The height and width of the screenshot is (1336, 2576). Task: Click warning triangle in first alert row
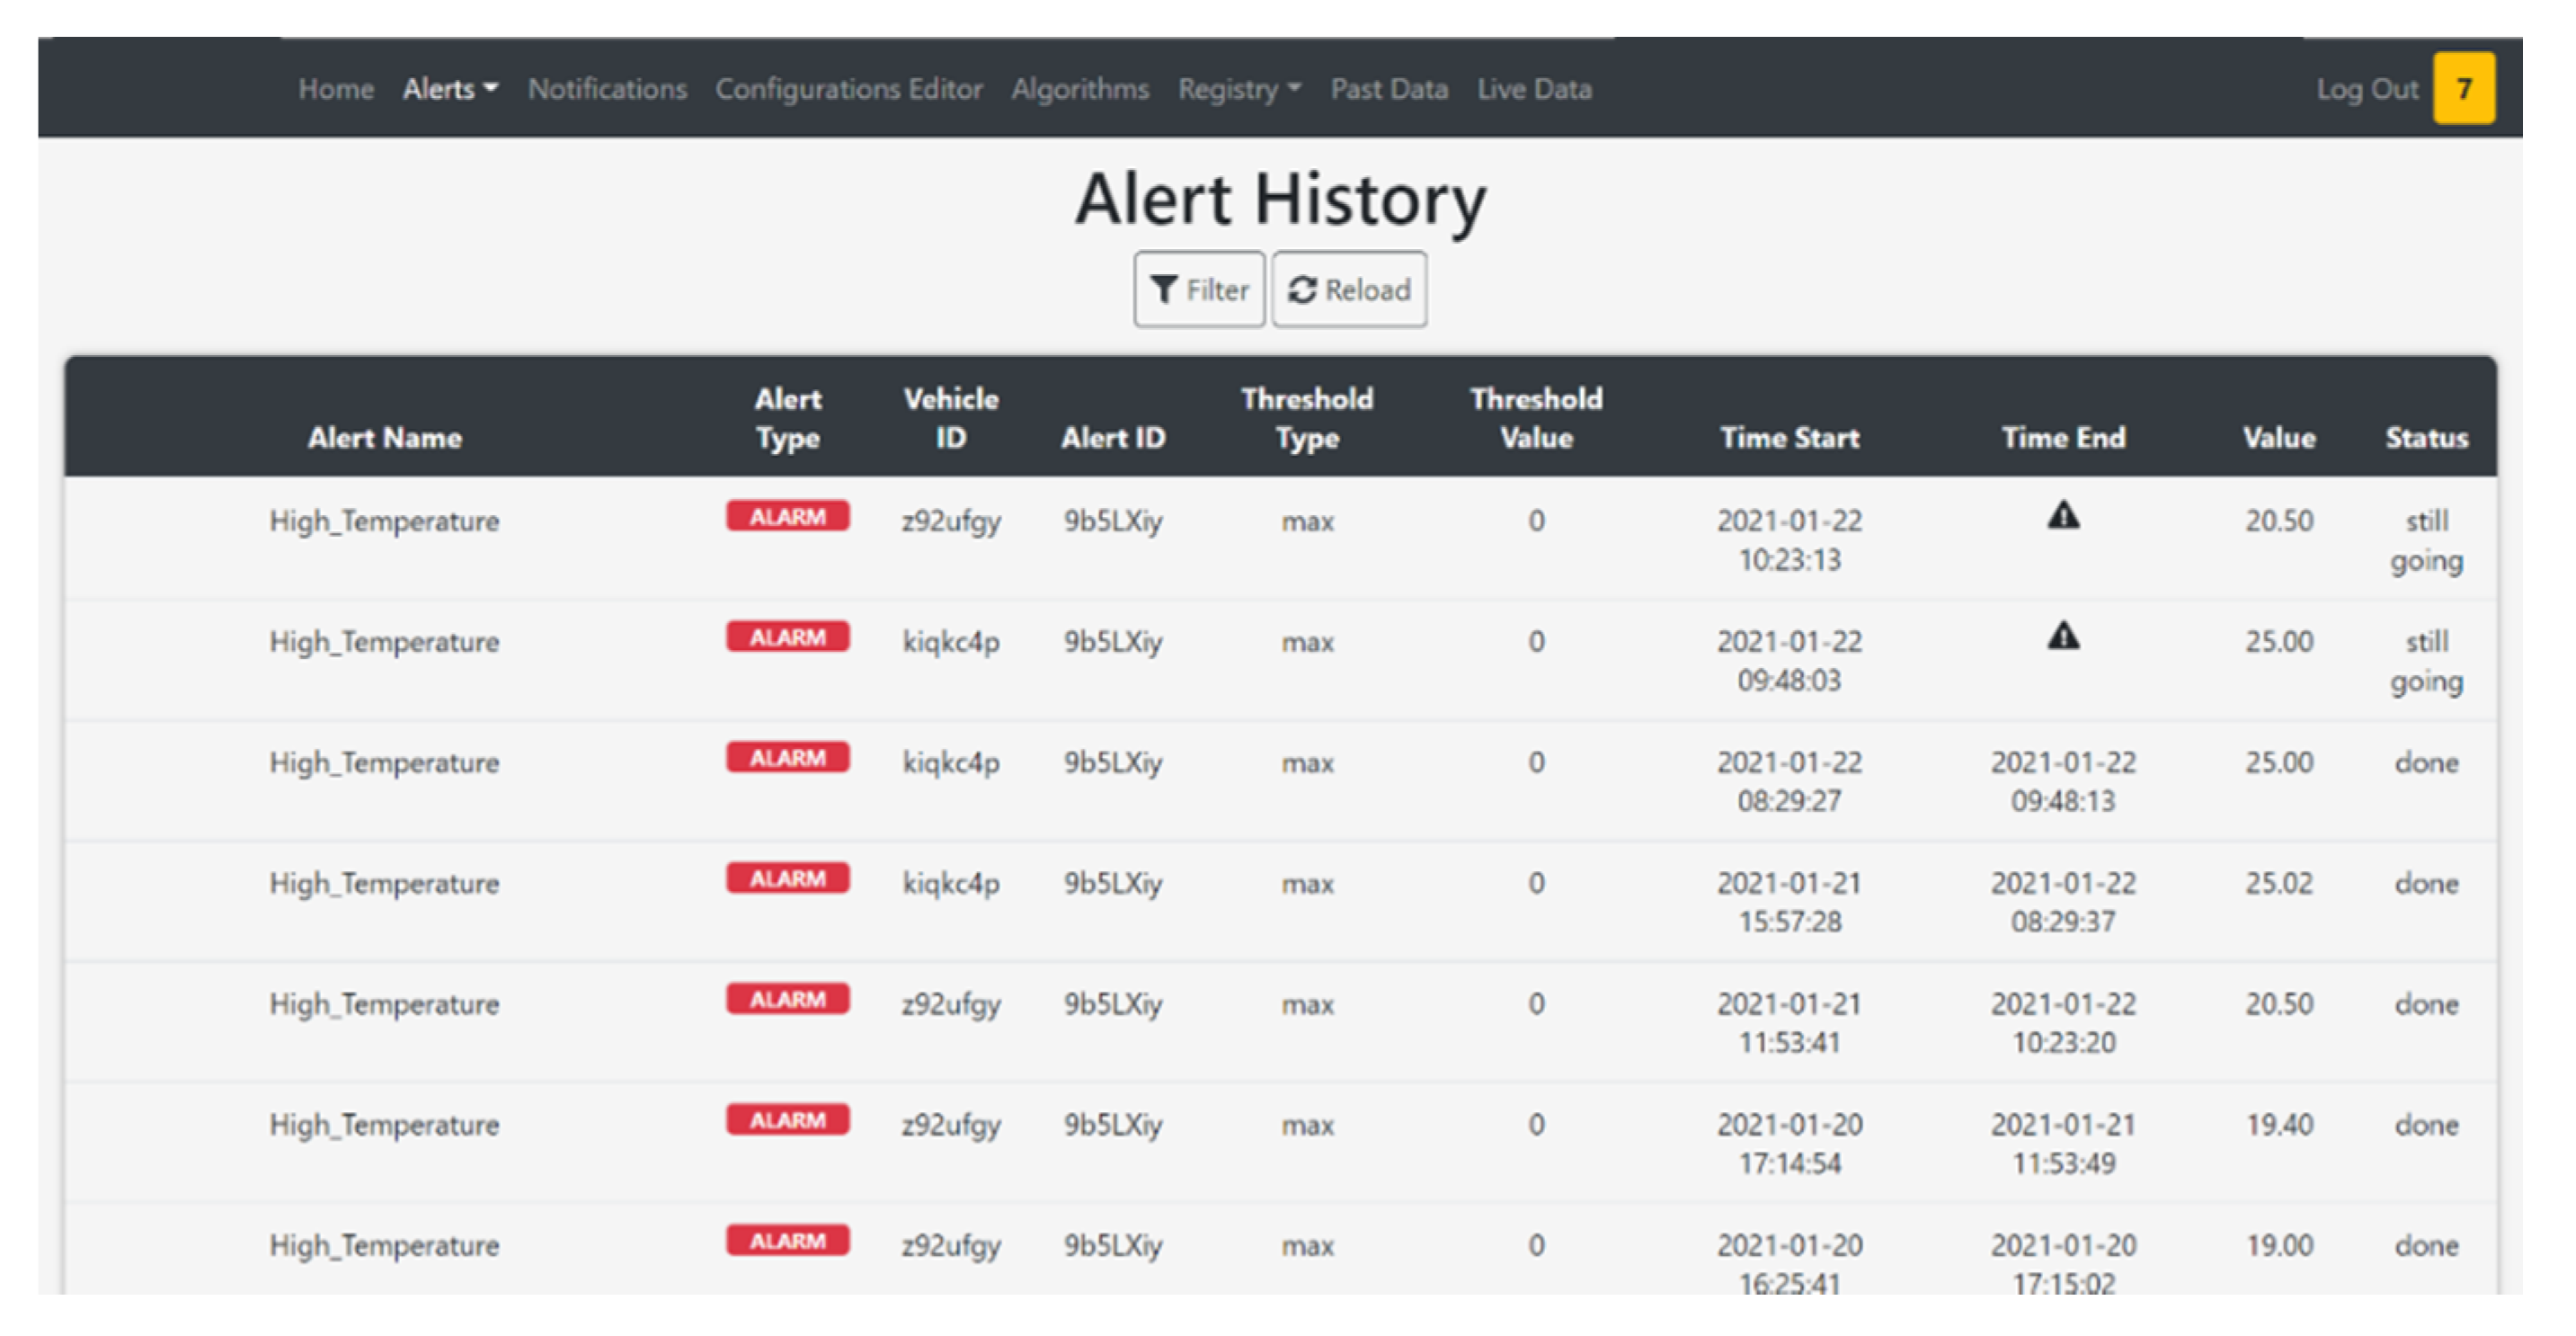[2062, 516]
